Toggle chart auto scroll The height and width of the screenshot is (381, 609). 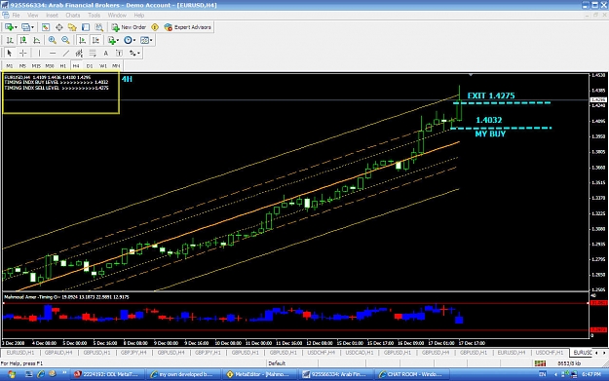(82, 40)
